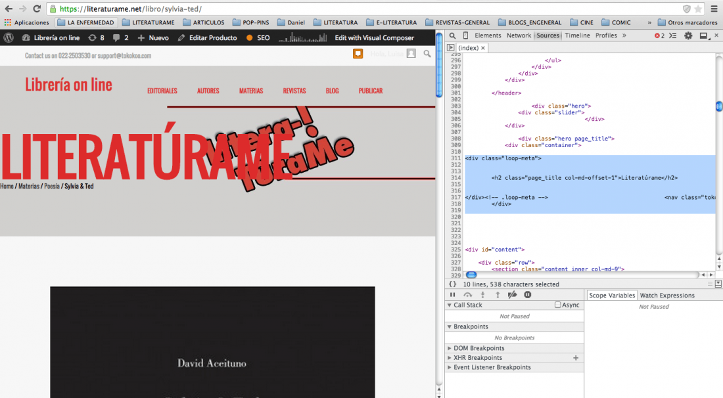
Task: Open the site stats graph in admin bar
Action: point(302,38)
